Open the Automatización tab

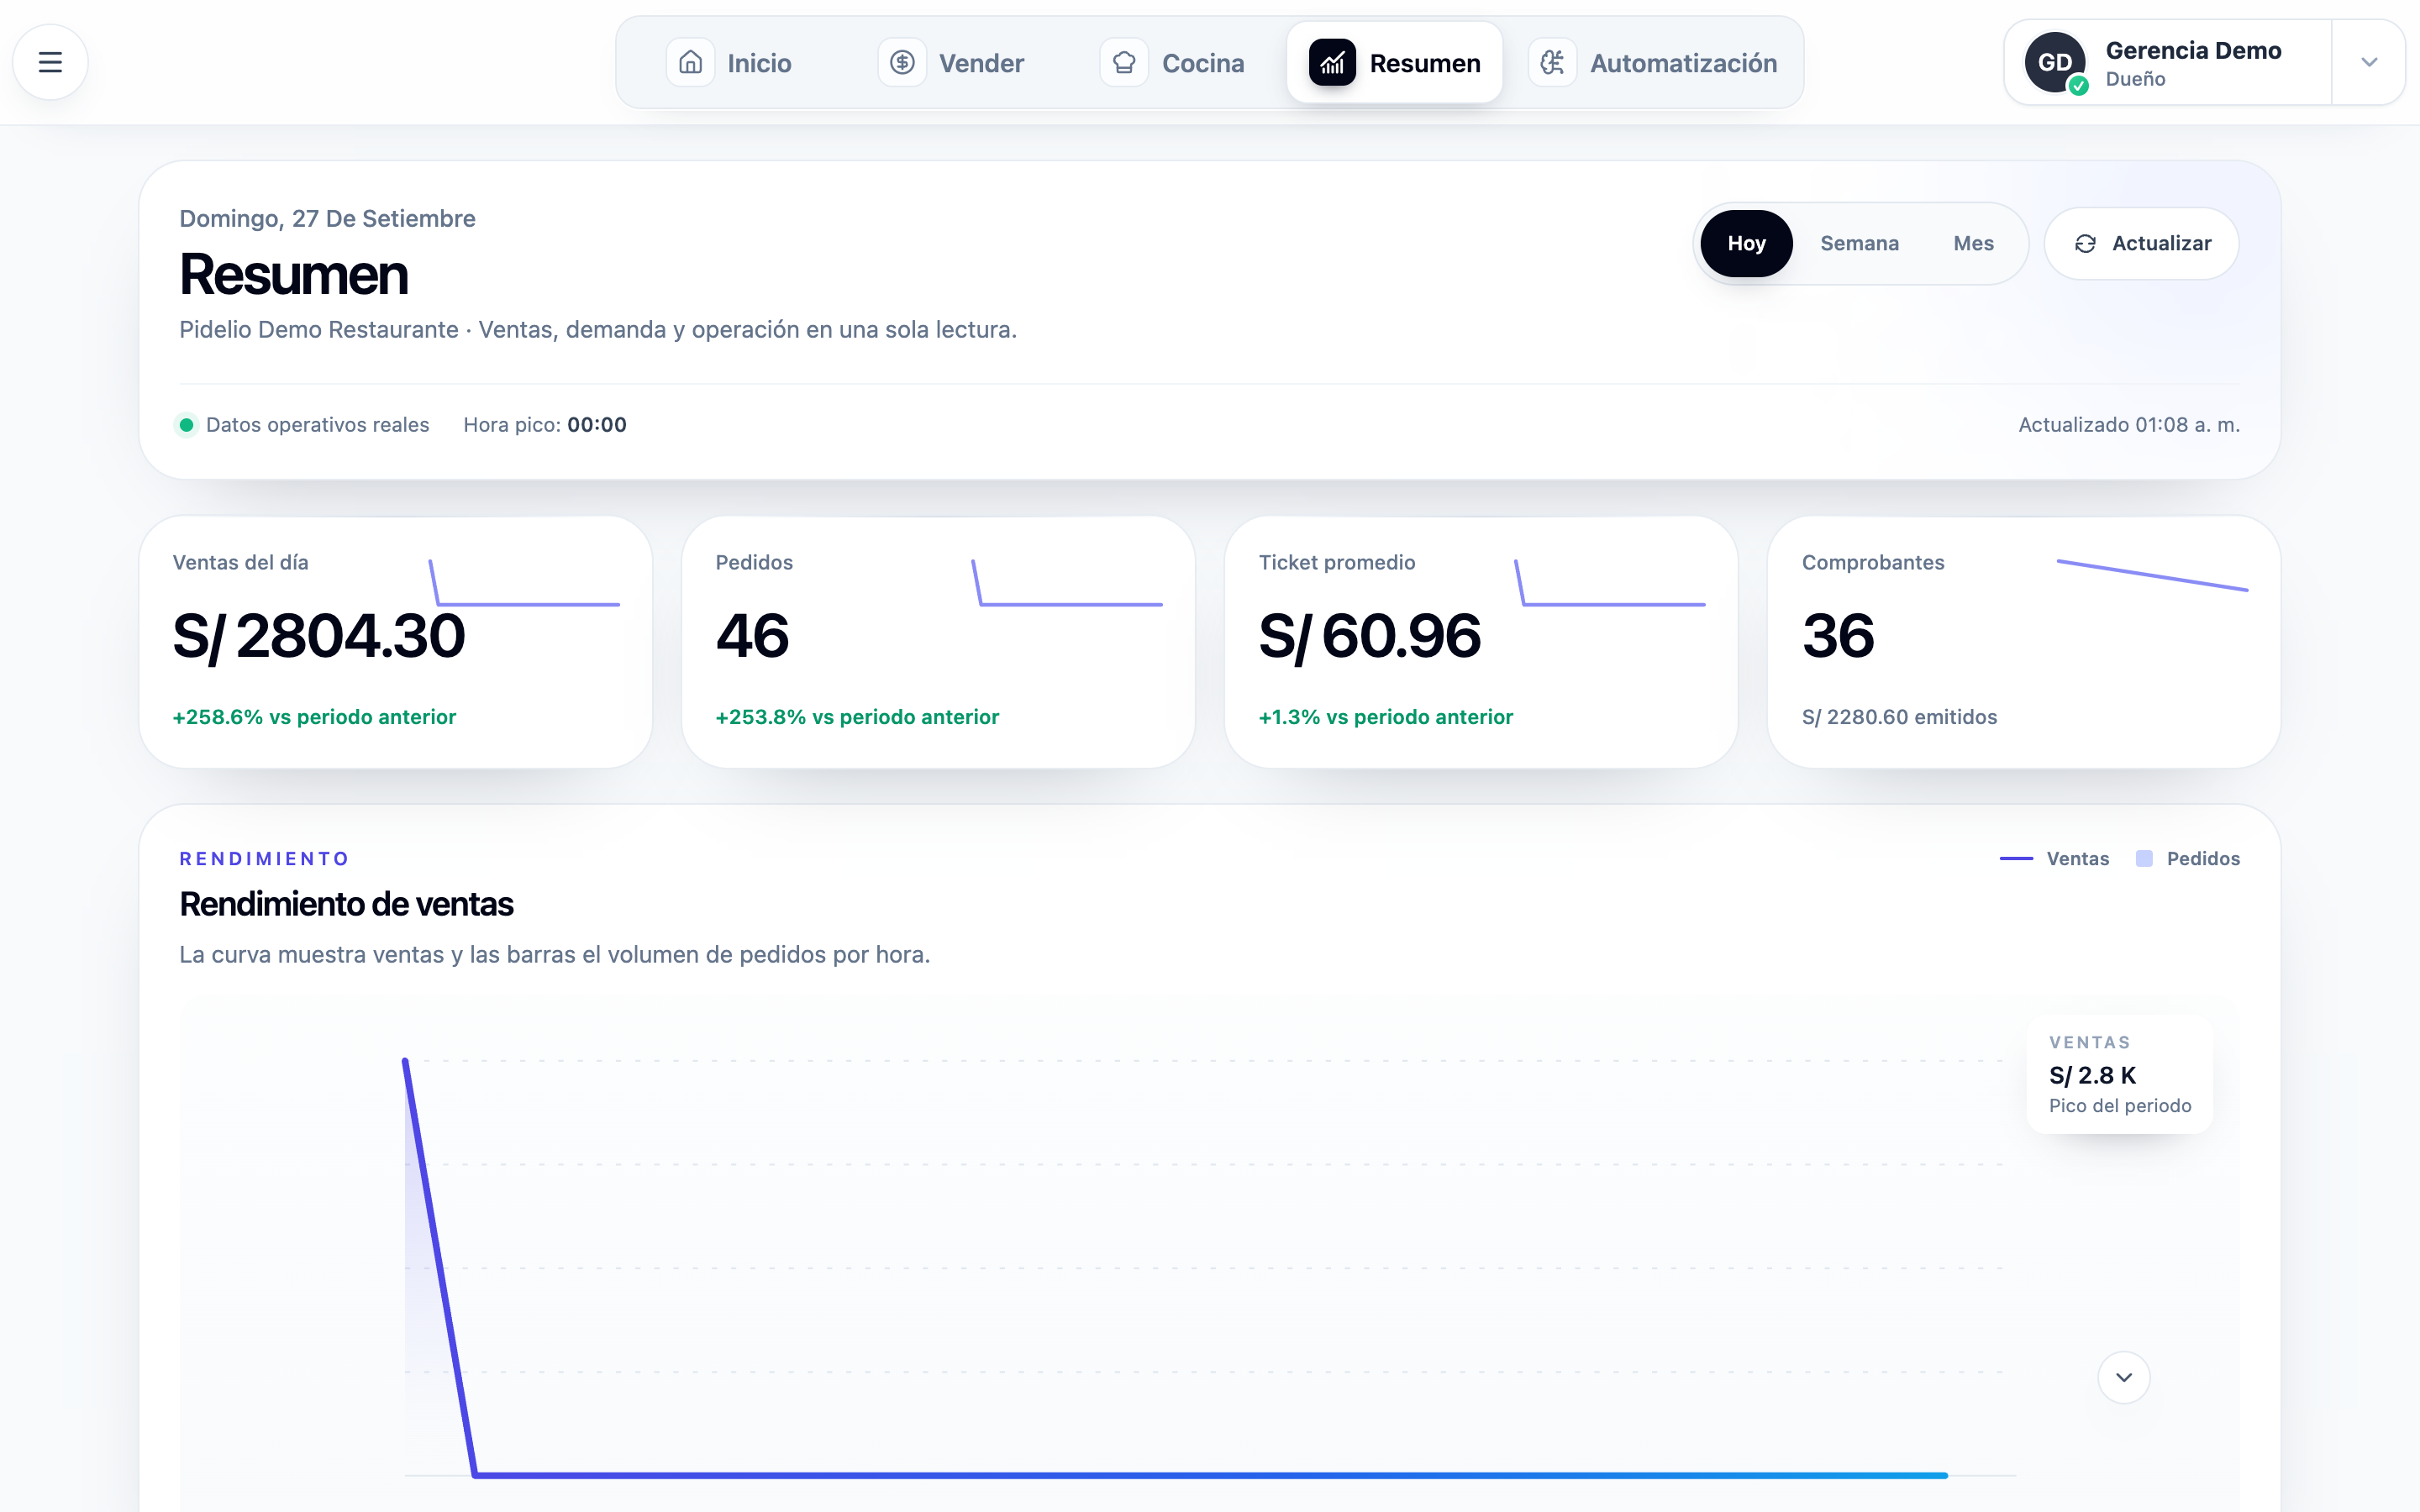1654,63
